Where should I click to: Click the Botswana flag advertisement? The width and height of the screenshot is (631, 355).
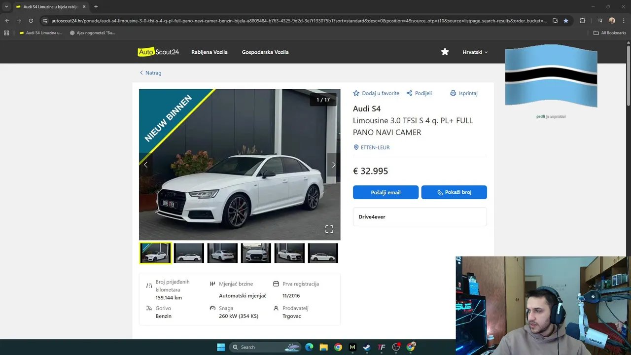tap(551, 76)
